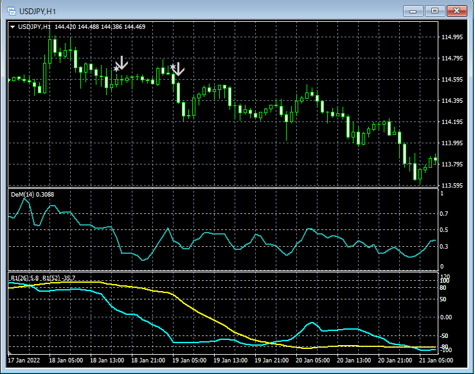Click the first down-arrow signal on the chart

click(x=121, y=62)
